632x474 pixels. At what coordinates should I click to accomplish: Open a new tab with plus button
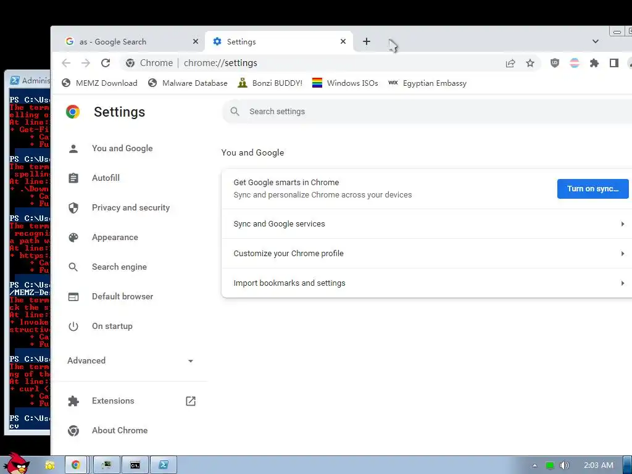pos(367,41)
